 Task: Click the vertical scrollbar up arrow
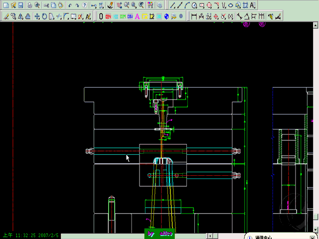pos(316,25)
